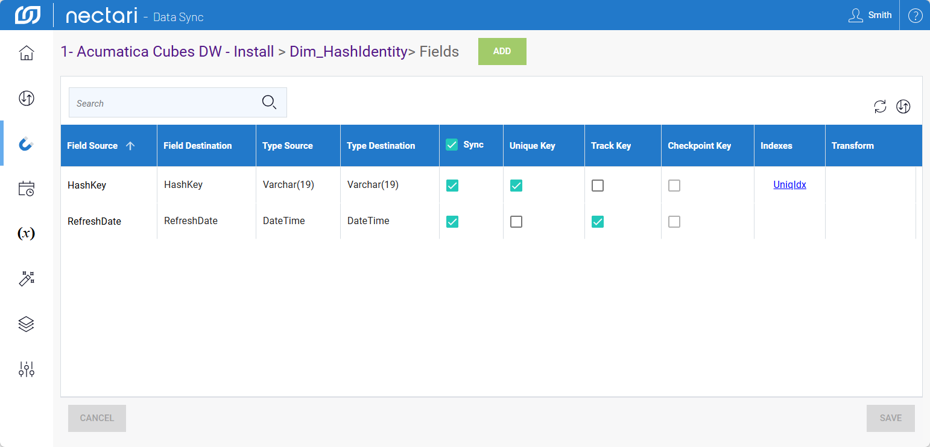Go to 1- Acumatica Cubes DW - Install breadcrumb
The width and height of the screenshot is (930, 447).
click(x=168, y=52)
